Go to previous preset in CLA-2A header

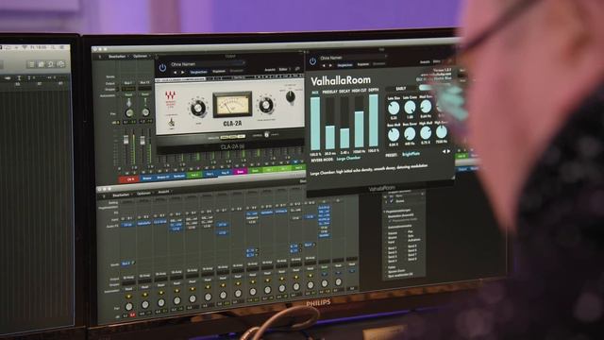176,72
